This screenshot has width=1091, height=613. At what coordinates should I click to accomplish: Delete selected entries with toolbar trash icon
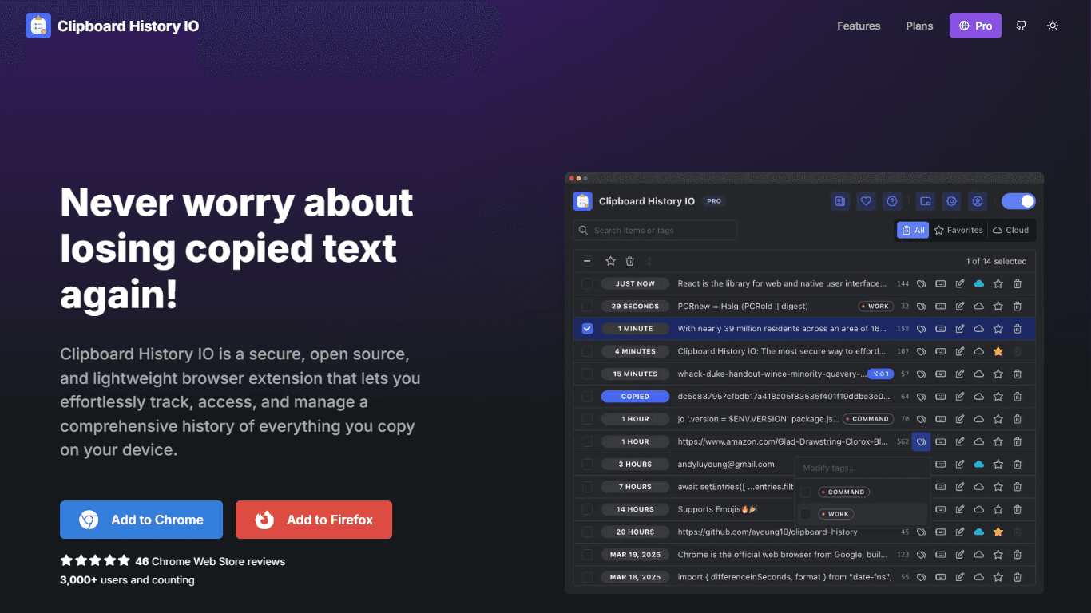(x=630, y=261)
